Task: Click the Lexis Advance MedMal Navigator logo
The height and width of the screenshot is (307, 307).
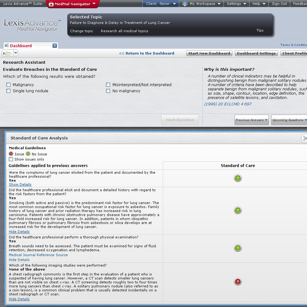Action: [x=32, y=25]
